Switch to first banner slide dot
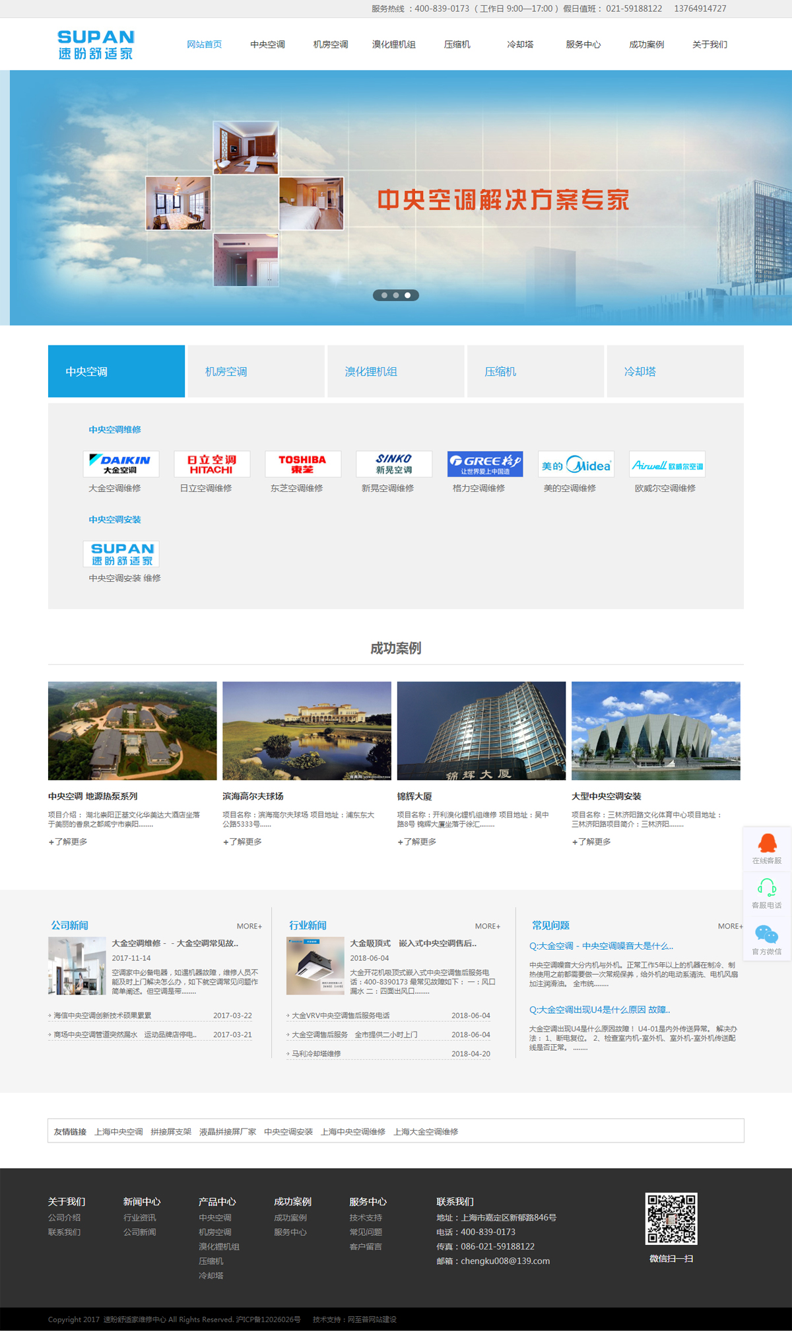The width and height of the screenshot is (792, 1340). [x=384, y=295]
